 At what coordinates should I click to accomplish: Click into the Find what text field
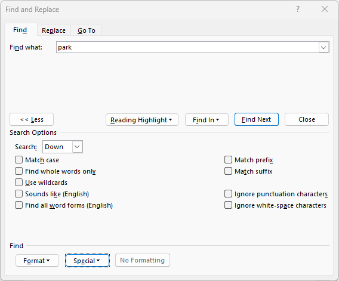tap(187, 47)
